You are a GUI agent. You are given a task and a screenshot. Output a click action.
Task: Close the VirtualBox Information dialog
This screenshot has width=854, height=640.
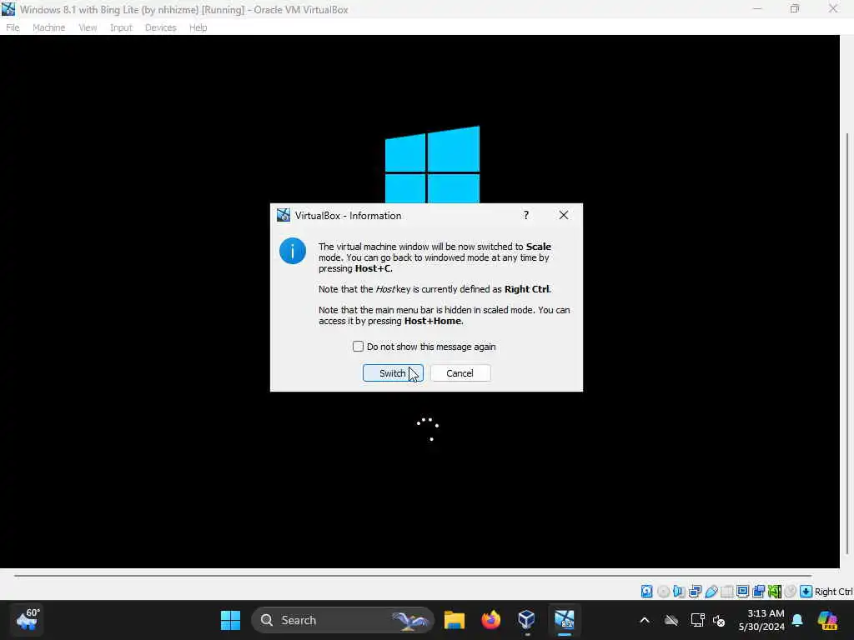[564, 216]
